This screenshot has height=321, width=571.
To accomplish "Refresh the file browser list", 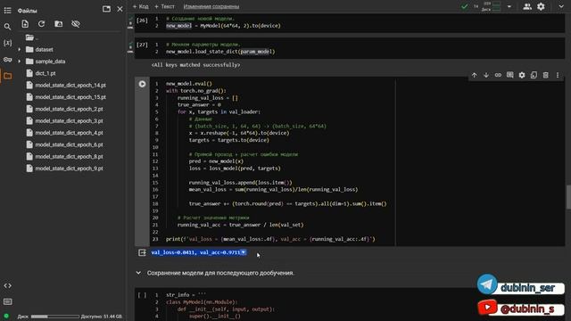I will 42,24.
